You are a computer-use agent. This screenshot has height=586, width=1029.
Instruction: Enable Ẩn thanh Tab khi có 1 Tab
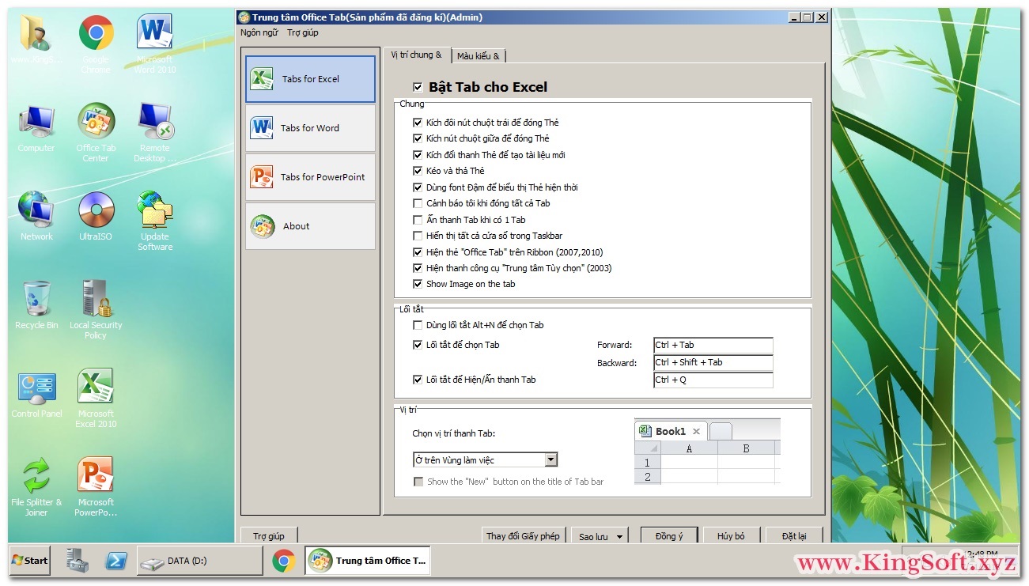(418, 220)
